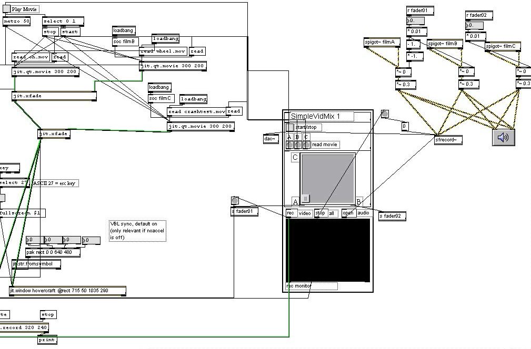Screen dimensions: 531x349
Task: Click the black rec monitor video window
Action: [x=328, y=250]
